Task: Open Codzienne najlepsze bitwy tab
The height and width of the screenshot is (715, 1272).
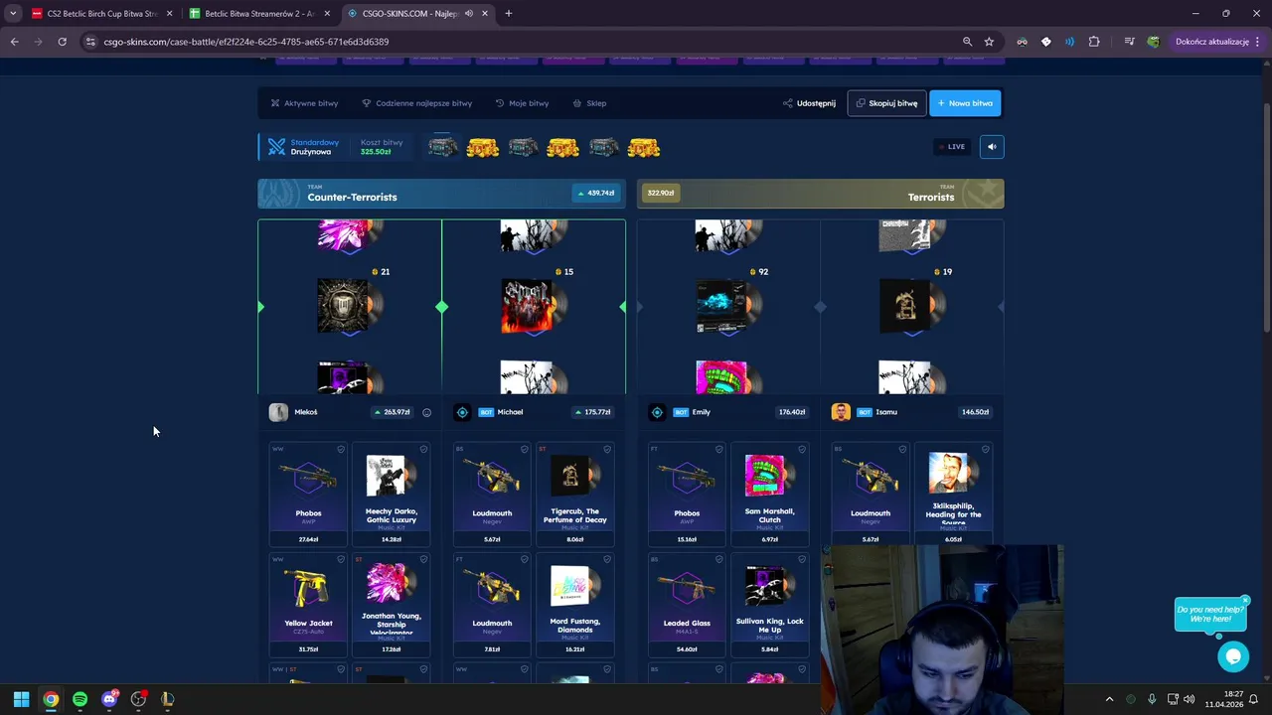Action: 416,103
